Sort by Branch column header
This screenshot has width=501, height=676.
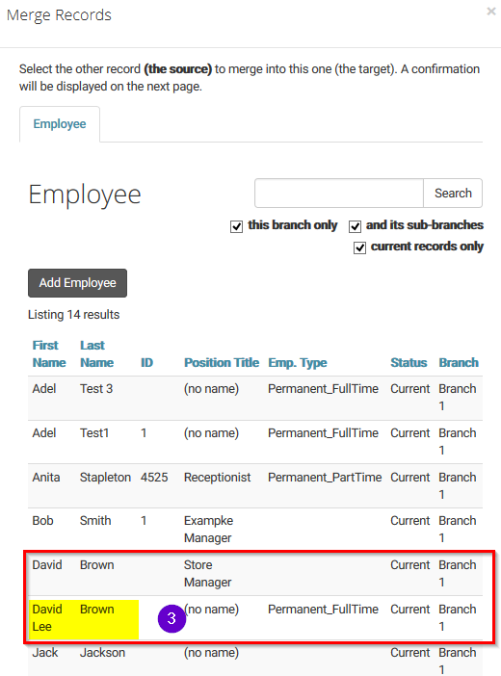click(459, 363)
